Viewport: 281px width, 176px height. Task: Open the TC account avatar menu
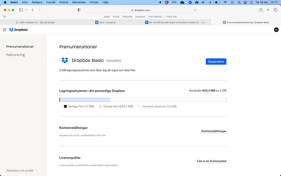click(276, 30)
